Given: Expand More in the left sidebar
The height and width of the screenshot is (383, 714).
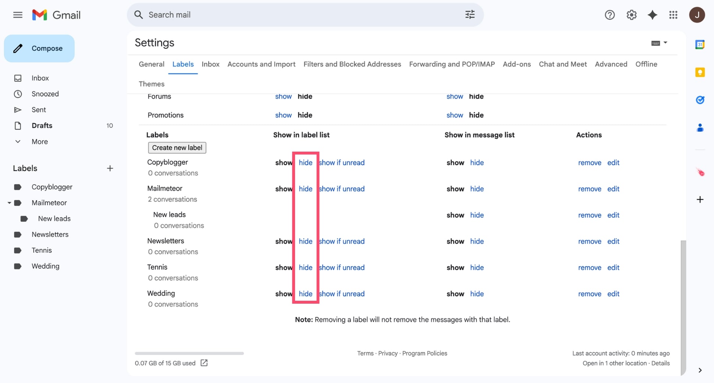Looking at the screenshot, I should click(x=40, y=141).
